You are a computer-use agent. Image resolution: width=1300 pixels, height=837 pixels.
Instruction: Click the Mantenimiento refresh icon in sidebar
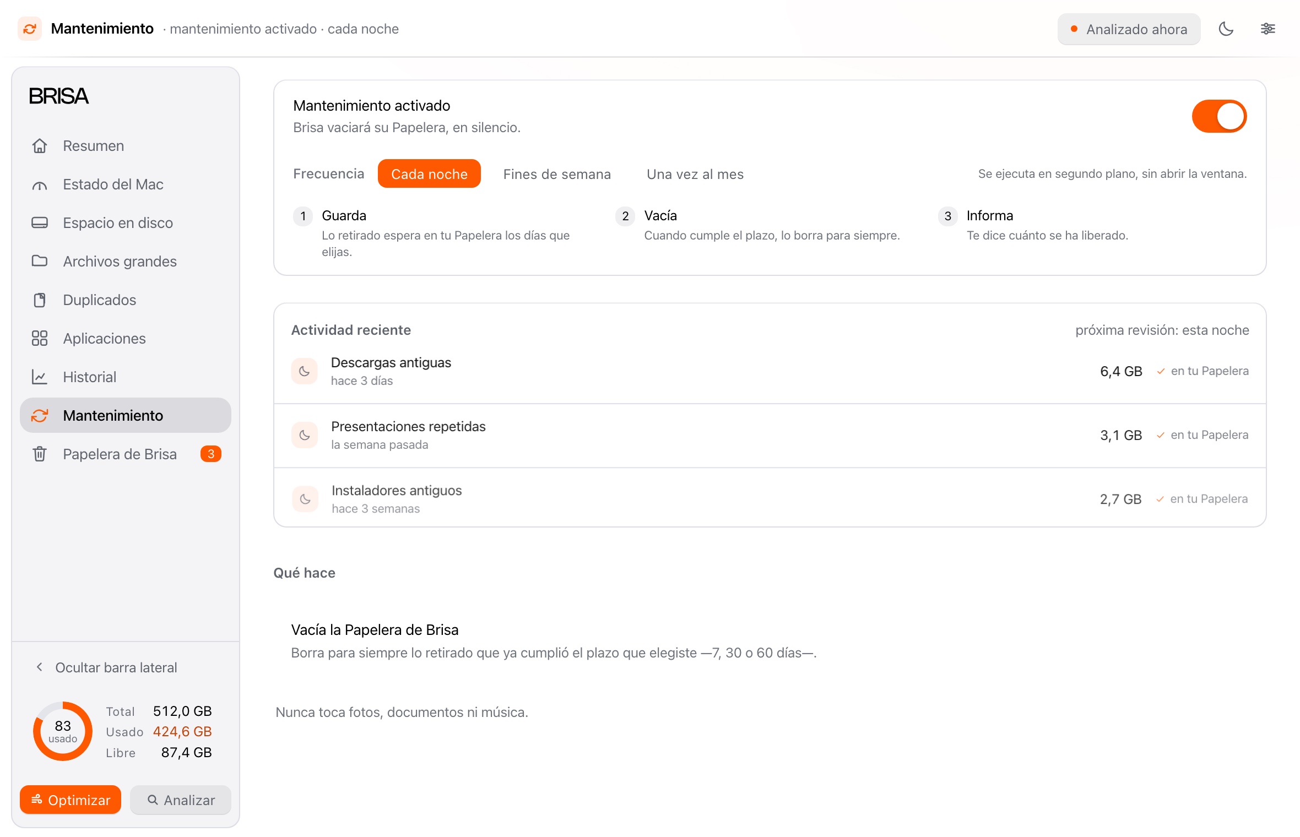(x=40, y=416)
